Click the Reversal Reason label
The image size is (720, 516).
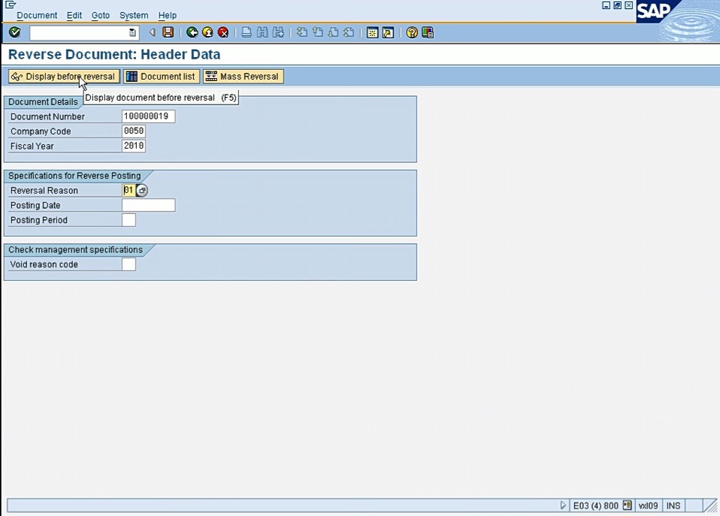coord(44,191)
